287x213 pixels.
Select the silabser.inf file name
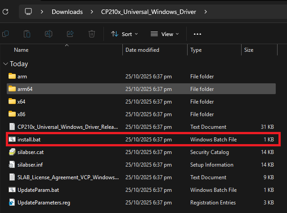pyautogui.click(x=30, y=165)
